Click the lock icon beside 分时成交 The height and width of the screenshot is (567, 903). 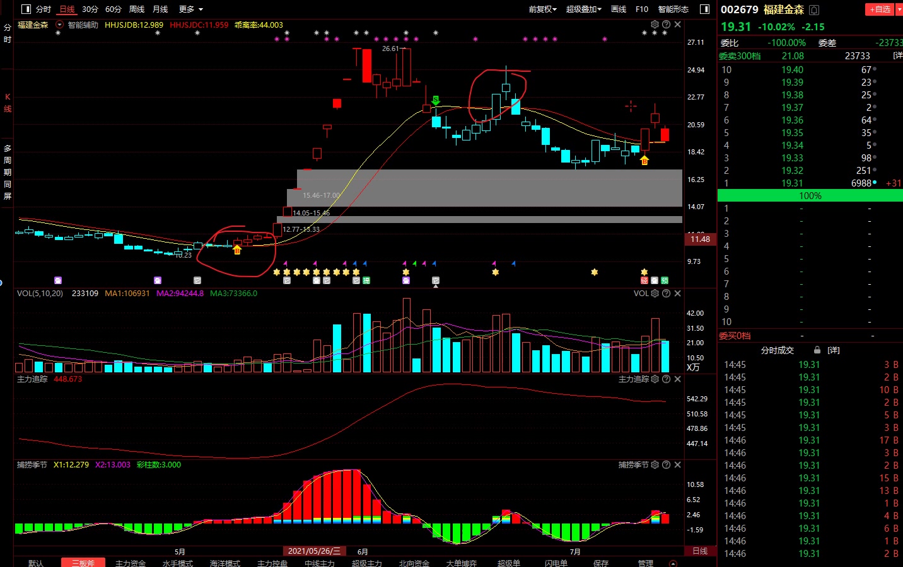[x=817, y=350]
